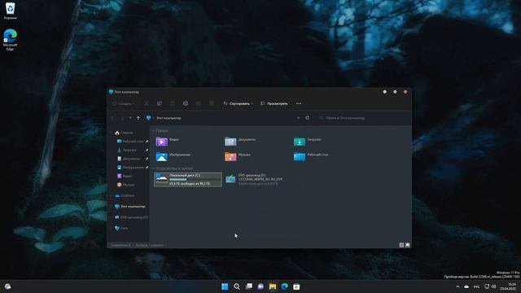Screen dimensions: 521x293
Task: Select pinned Загрузки in the navigation pane
Action: (127, 150)
